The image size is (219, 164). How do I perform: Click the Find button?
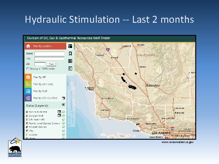[51, 64]
